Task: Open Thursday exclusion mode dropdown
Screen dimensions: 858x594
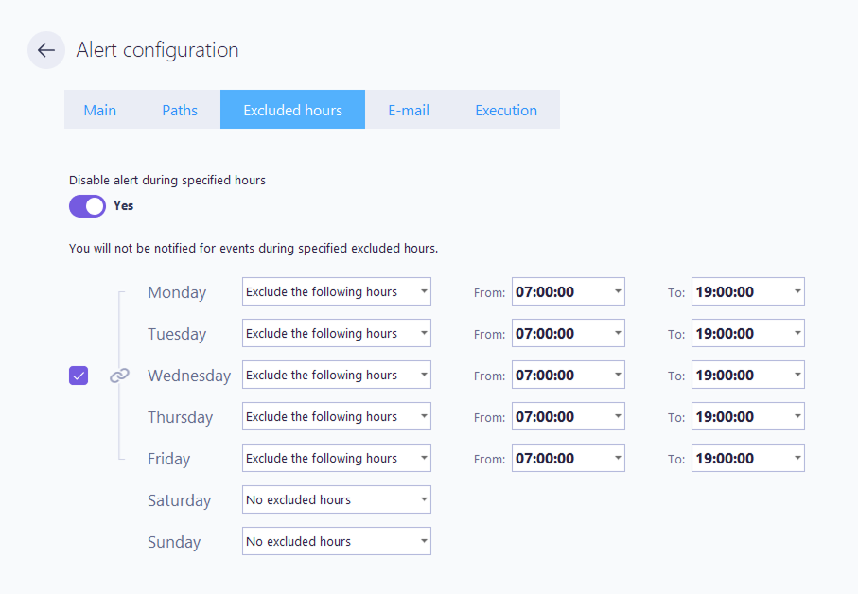Action: click(x=337, y=416)
